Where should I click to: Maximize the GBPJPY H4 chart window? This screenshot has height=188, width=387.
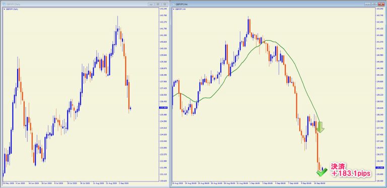click(374, 4)
